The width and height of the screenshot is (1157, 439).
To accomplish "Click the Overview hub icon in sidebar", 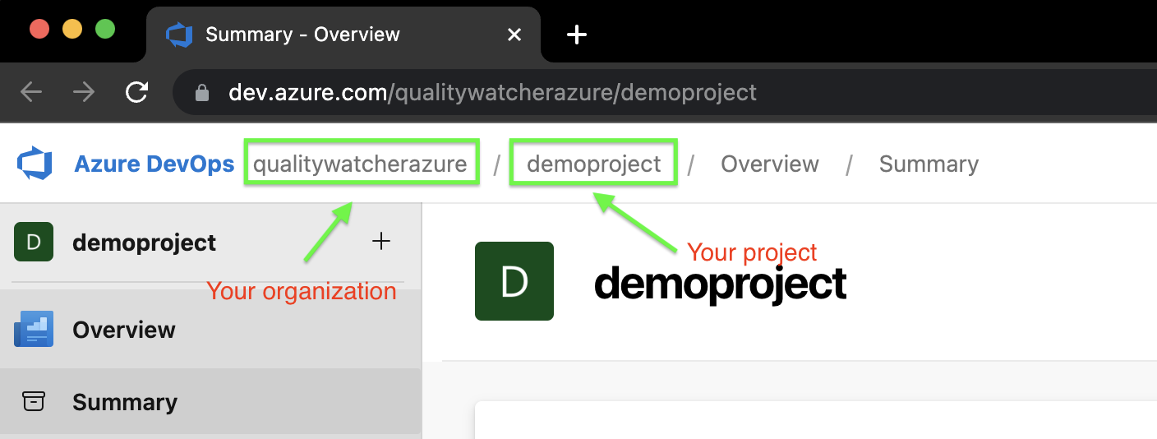I will (x=34, y=329).
